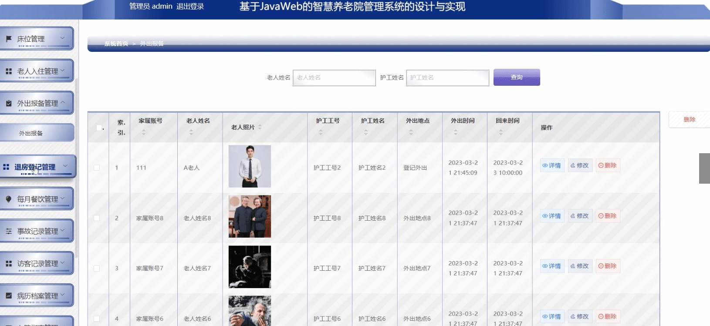Click the grid icon beside 退房登记管理
This screenshot has height=326, width=710.
tap(6, 167)
